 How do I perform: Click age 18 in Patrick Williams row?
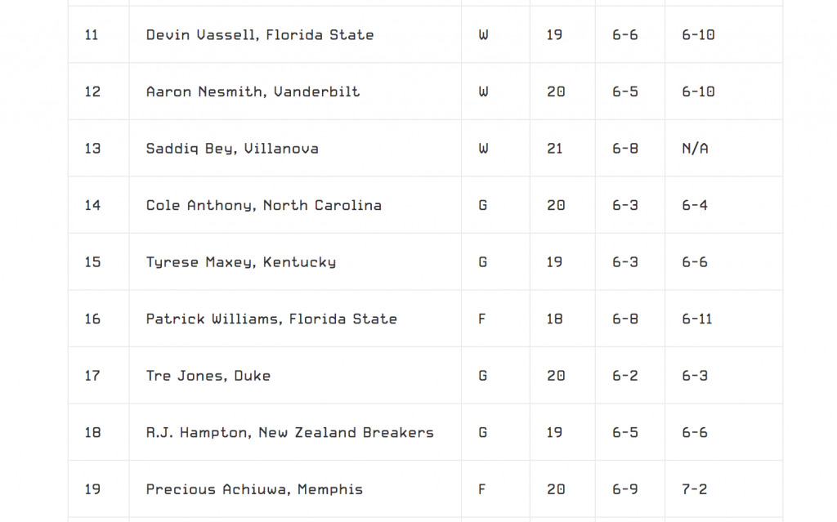[555, 319]
